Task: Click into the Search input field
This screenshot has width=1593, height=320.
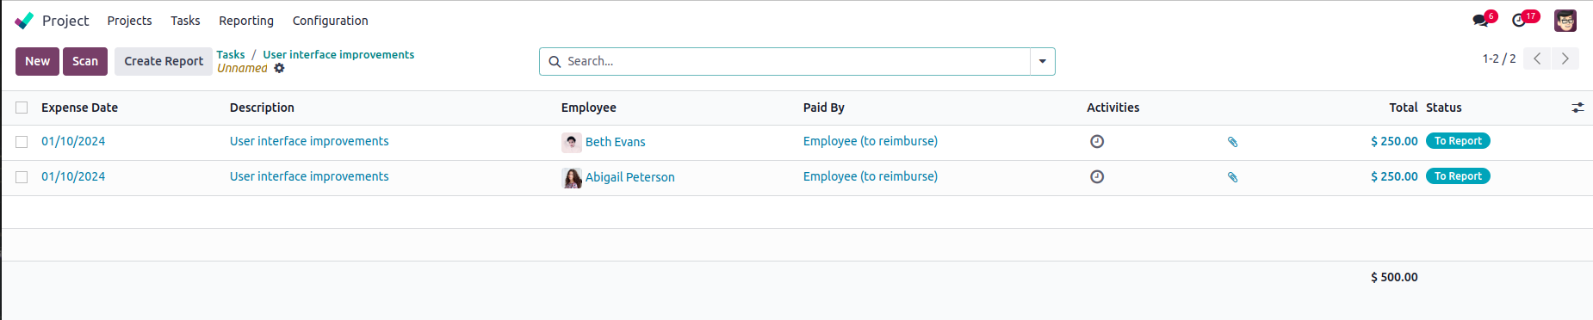Action: tap(796, 61)
